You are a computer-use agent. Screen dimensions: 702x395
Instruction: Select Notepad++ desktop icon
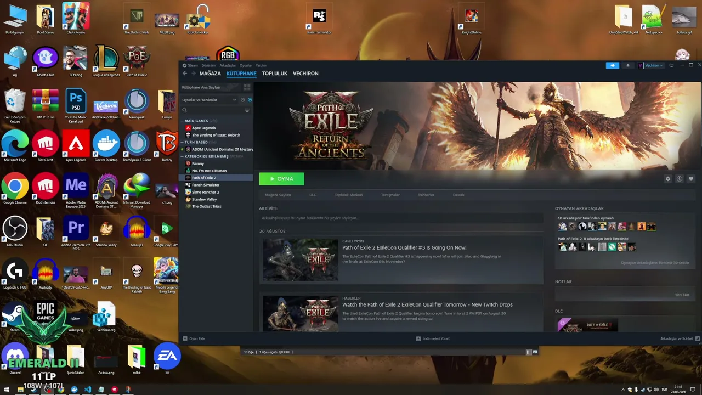point(654,19)
